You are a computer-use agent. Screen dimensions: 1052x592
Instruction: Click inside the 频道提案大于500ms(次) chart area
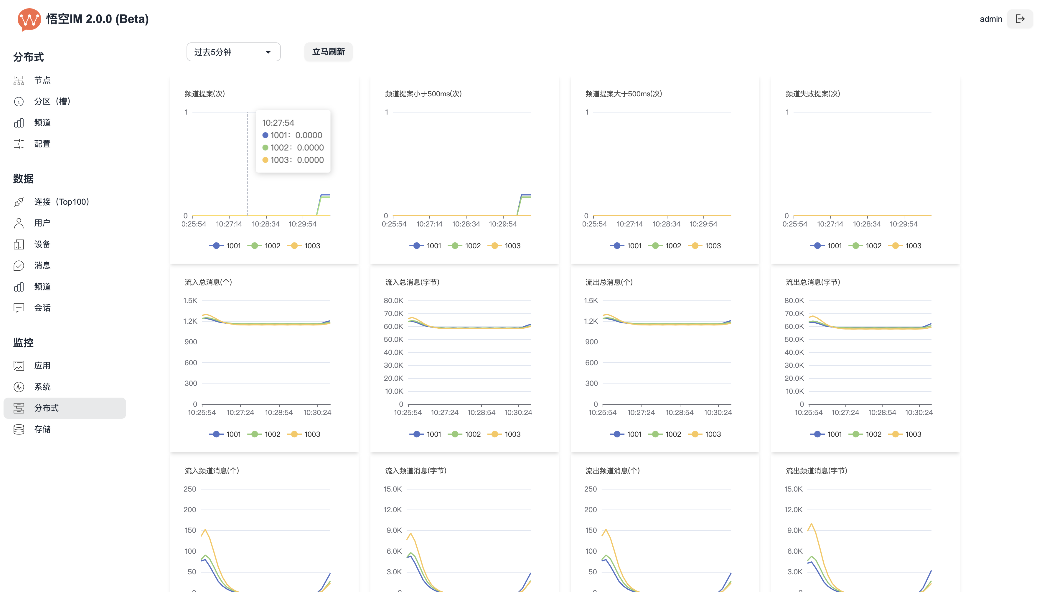(x=662, y=163)
